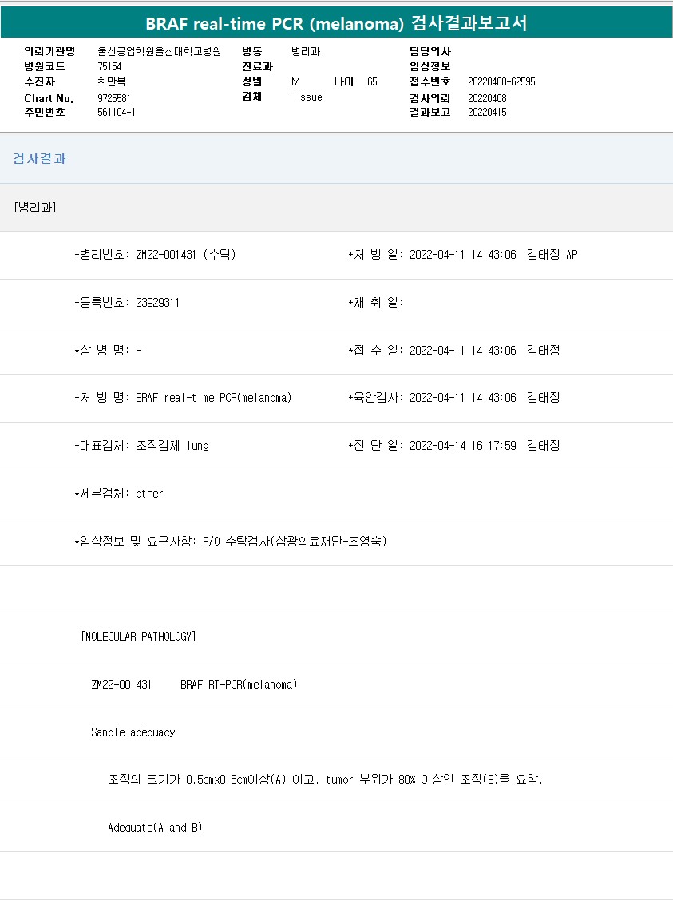This screenshot has height=909, width=673.
Task: Click the sex value M
Action: 295,81
